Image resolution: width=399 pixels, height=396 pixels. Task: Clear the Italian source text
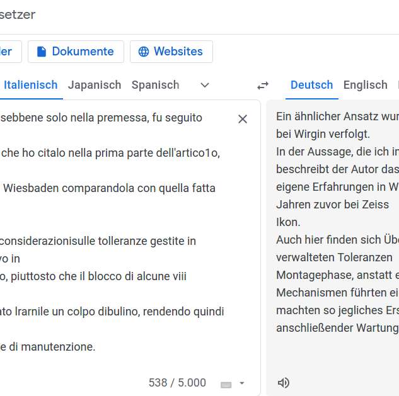click(243, 119)
